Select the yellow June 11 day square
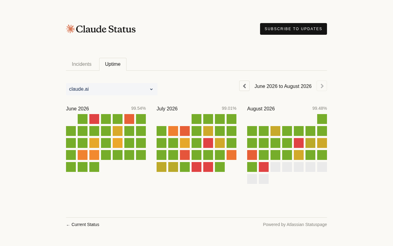The height and width of the screenshot is (246, 393). (x=118, y=131)
